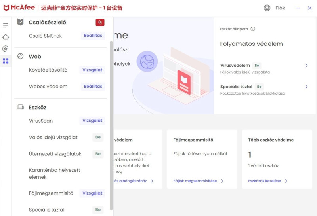Click the Web globe section icon
The height and width of the screenshot is (216, 317).
click(21, 56)
